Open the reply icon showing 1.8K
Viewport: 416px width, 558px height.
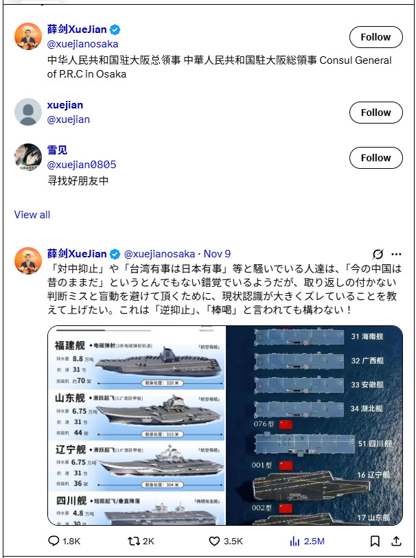coord(64,542)
